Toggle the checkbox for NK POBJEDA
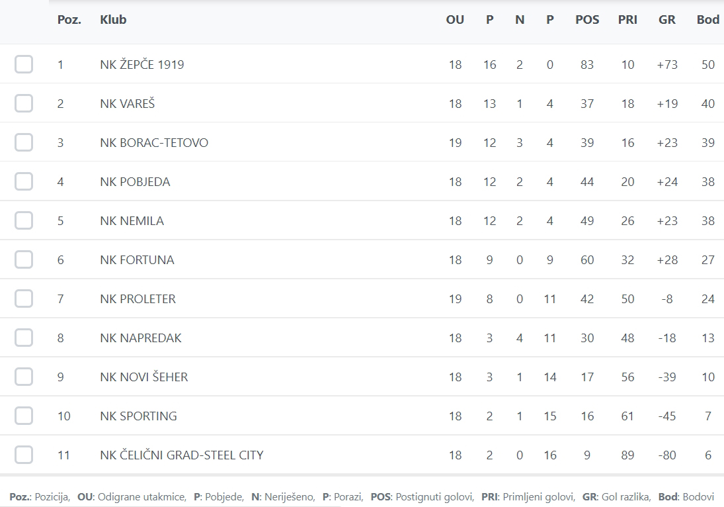Image resolution: width=724 pixels, height=507 pixels. coord(24,181)
